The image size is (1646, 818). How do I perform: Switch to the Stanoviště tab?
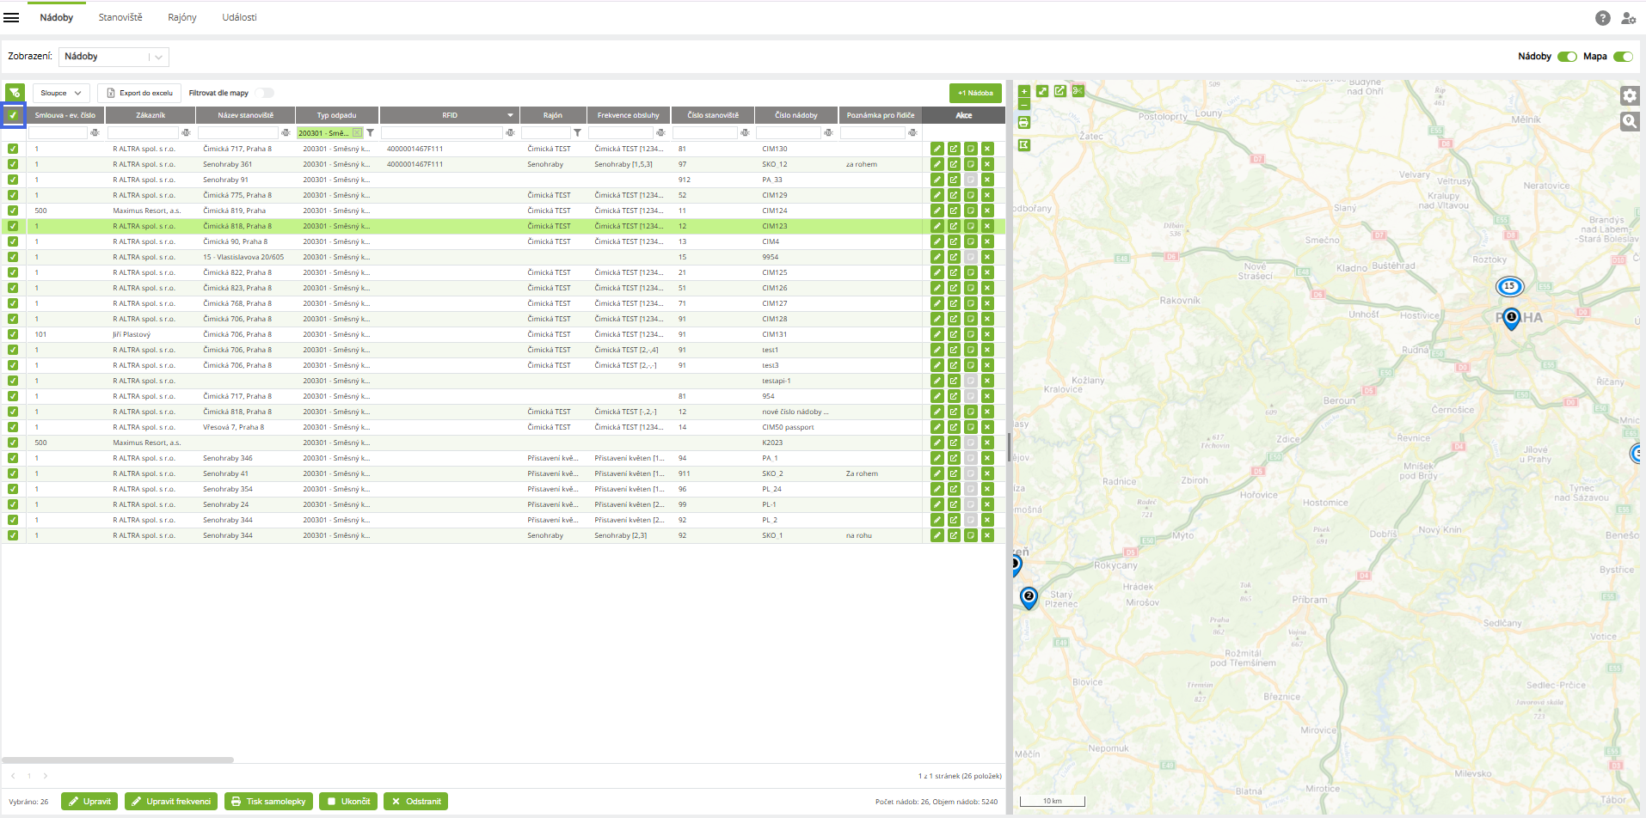pyautogui.click(x=120, y=17)
